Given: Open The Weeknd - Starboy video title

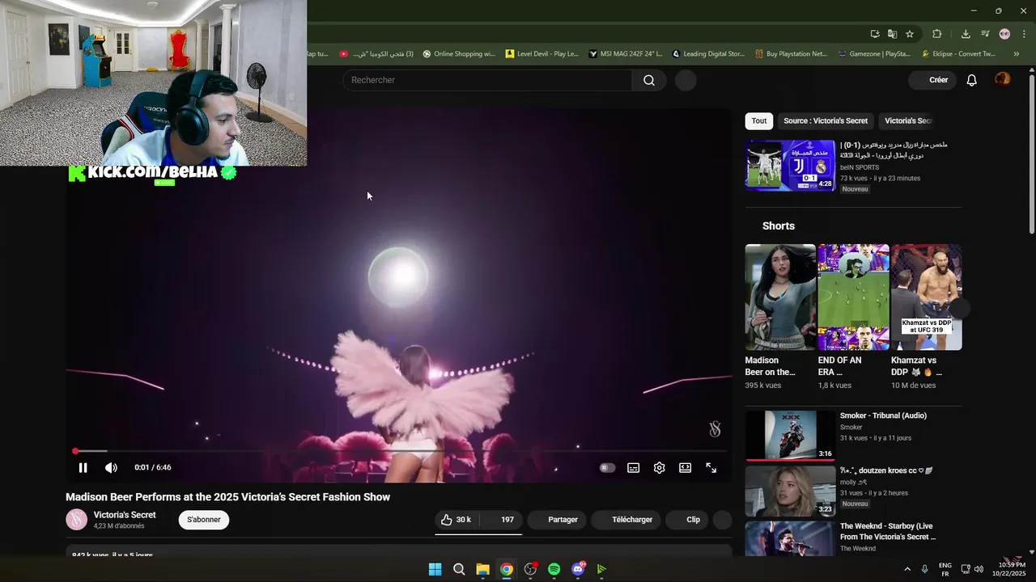Looking at the screenshot, I should pyautogui.click(x=888, y=531).
